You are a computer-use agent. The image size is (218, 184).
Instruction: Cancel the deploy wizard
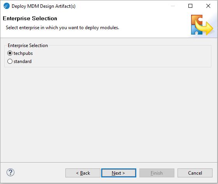tap(195, 173)
